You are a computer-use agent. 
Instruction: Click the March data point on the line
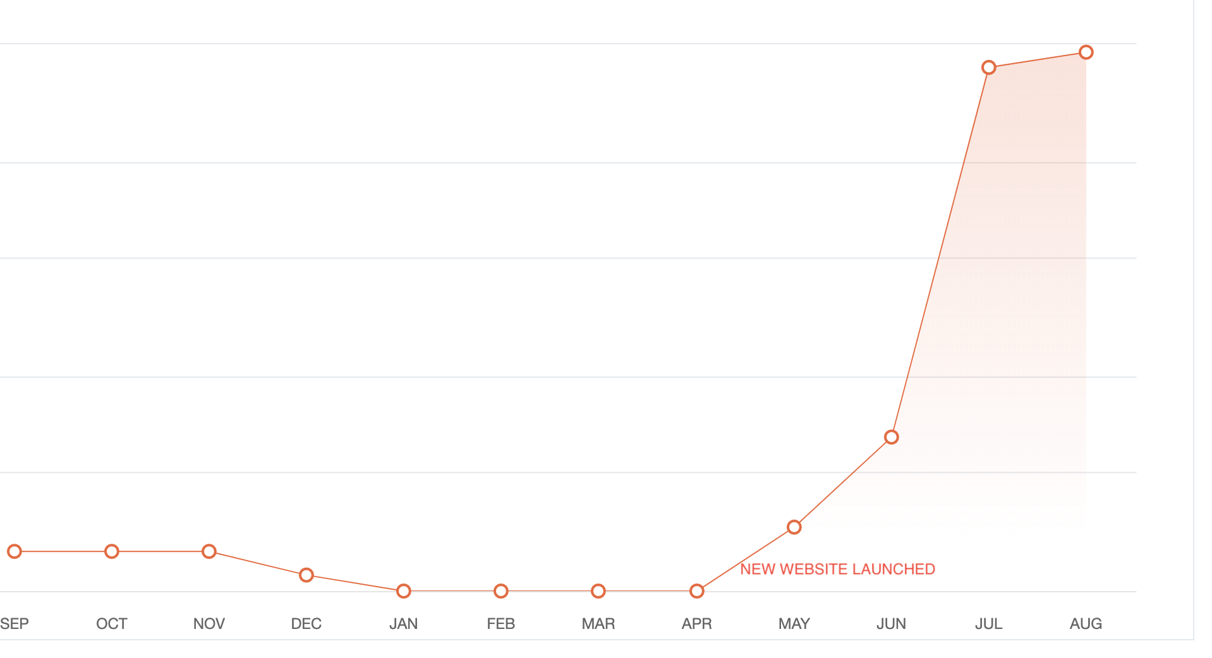click(x=598, y=591)
